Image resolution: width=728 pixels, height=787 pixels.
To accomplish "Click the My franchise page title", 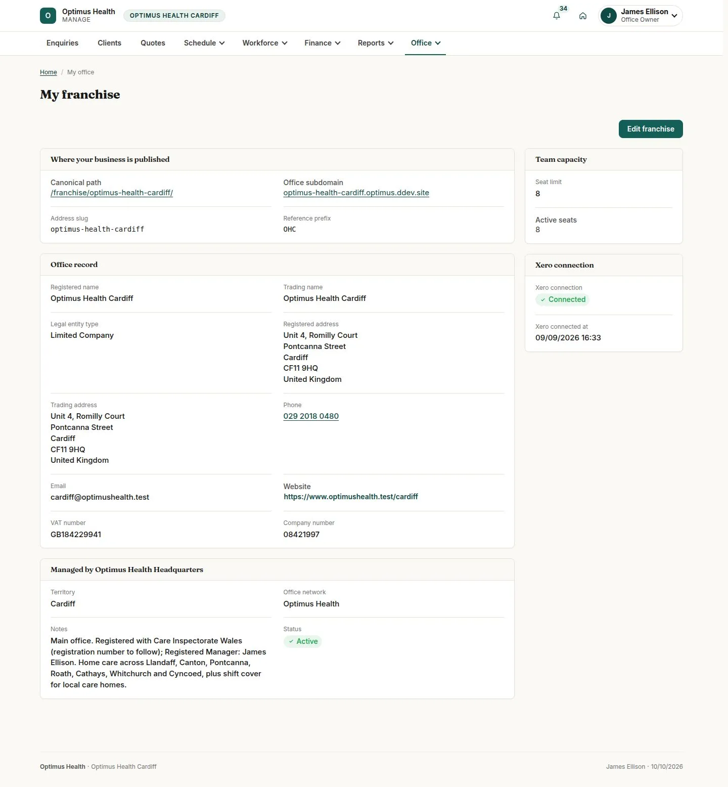I will 80,95.
